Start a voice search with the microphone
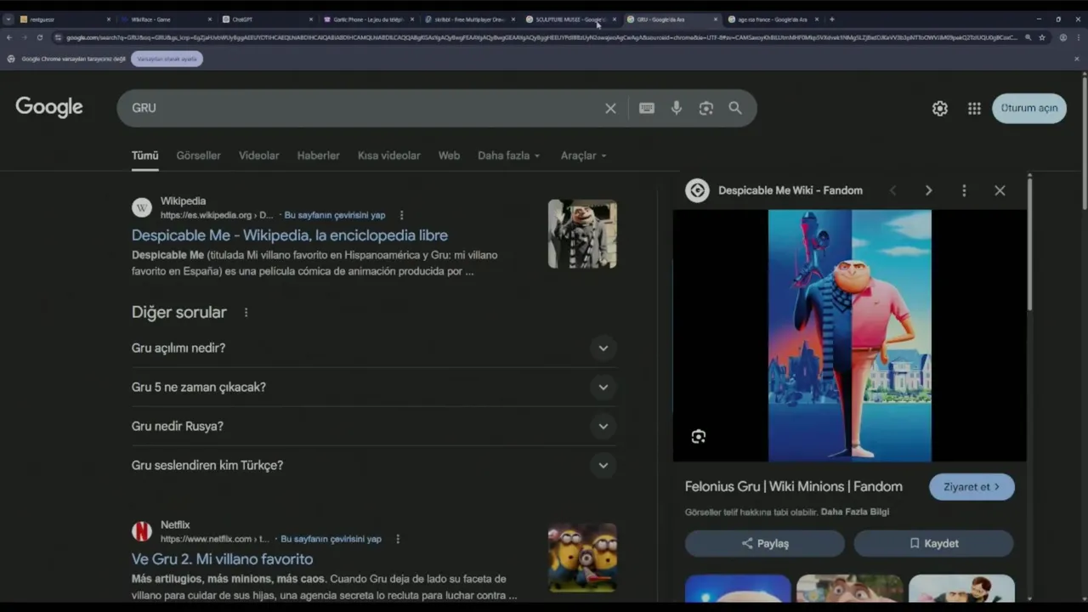This screenshot has width=1088, height=612. (677, 108)
